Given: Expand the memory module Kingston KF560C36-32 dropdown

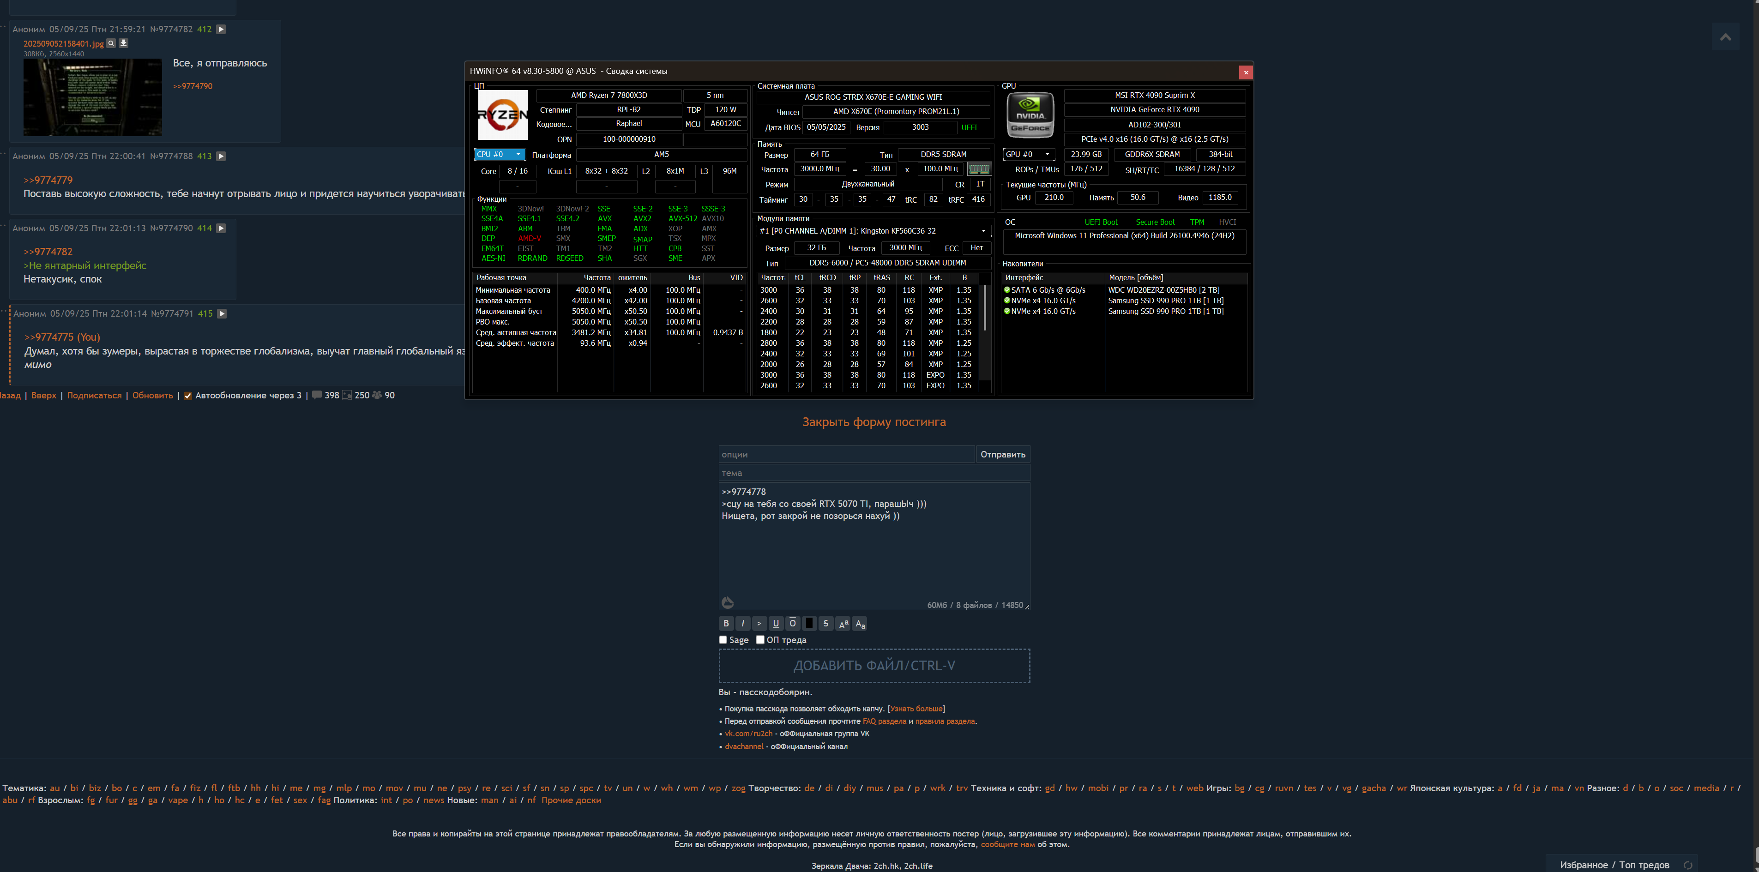Looking at the screenshot, I should tap(983, 231).
